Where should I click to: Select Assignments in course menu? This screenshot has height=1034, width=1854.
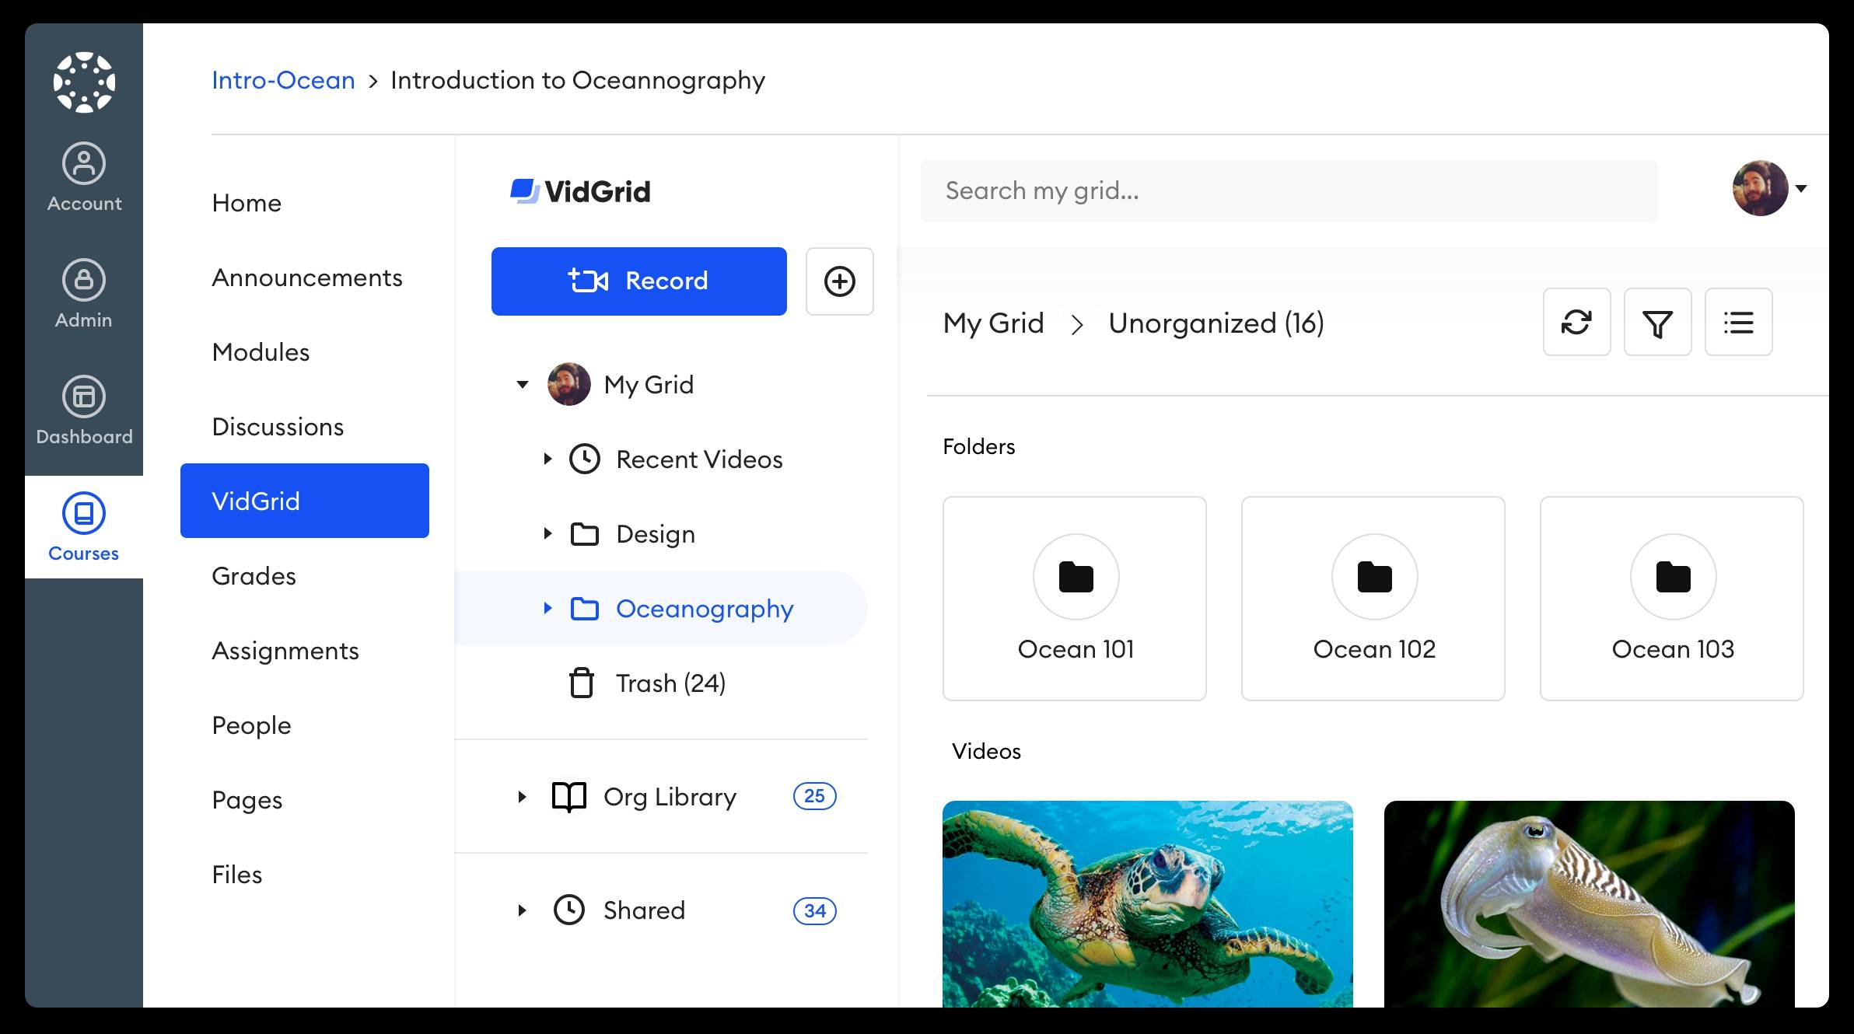pyautogui.click(x=285, y=651)
